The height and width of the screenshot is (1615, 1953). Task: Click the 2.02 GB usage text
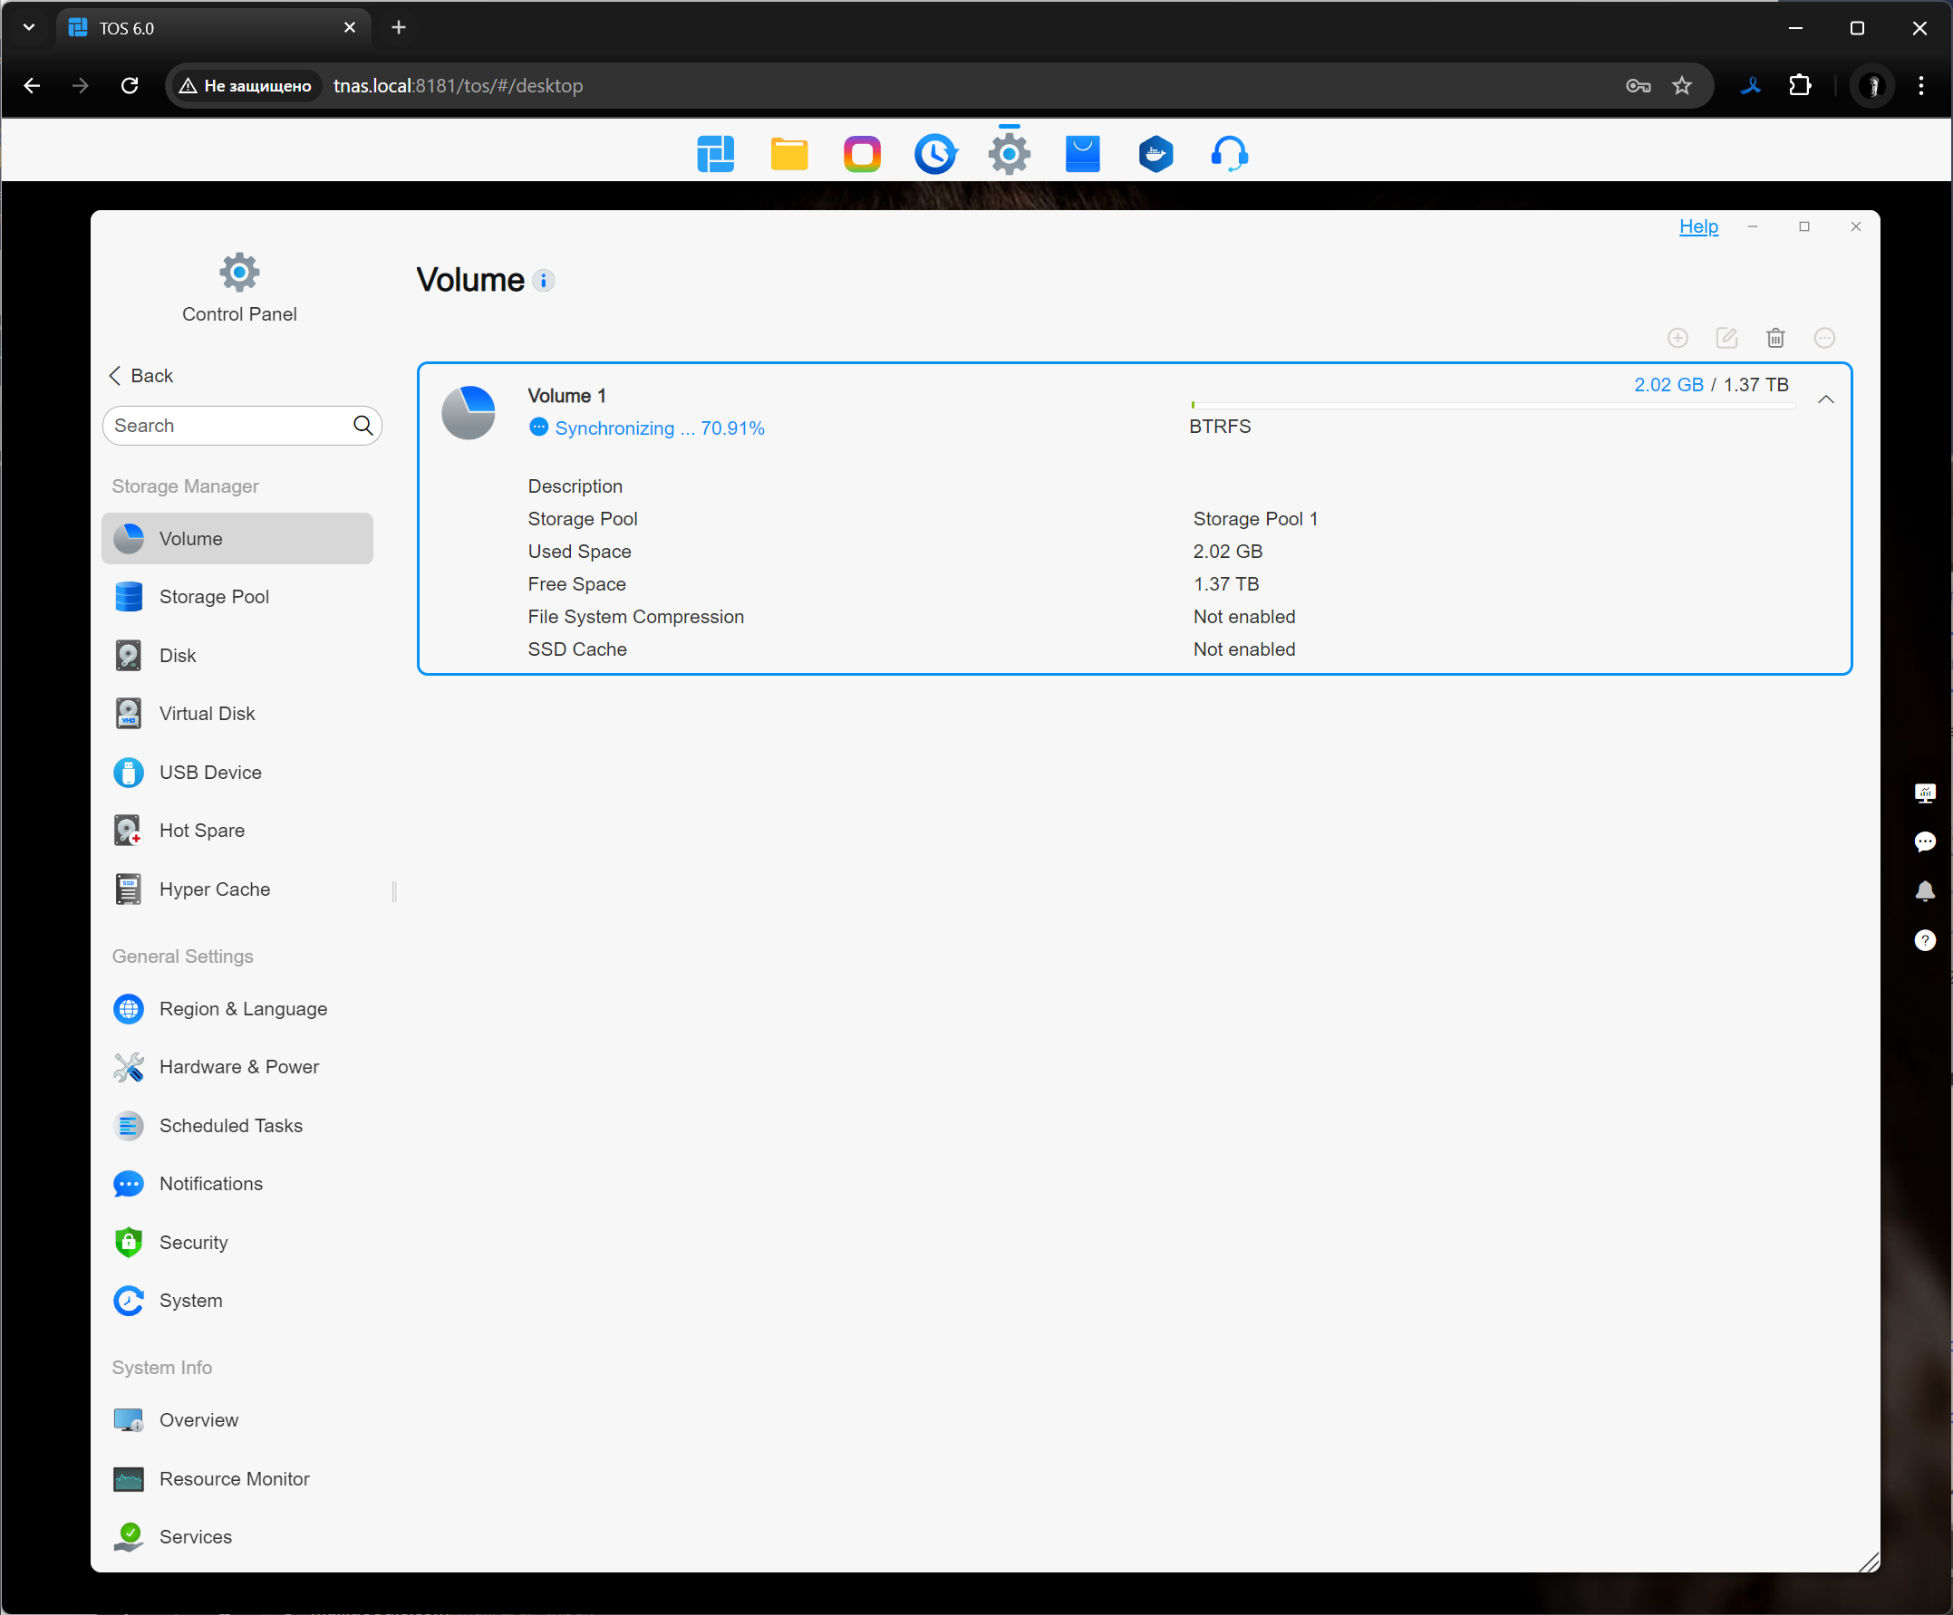[1668, 385]
